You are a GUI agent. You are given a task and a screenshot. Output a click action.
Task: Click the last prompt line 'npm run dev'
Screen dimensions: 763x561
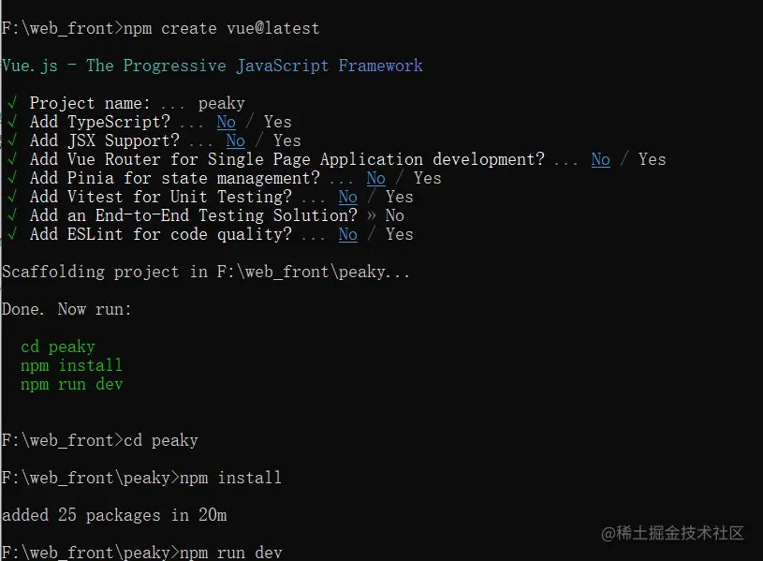(230, 553)
